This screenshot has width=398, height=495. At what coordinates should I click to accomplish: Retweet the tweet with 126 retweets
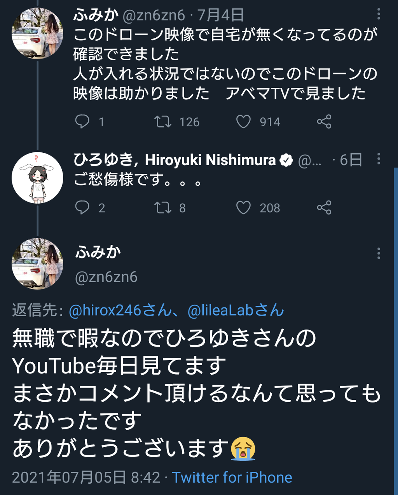[x=163, y=122]
